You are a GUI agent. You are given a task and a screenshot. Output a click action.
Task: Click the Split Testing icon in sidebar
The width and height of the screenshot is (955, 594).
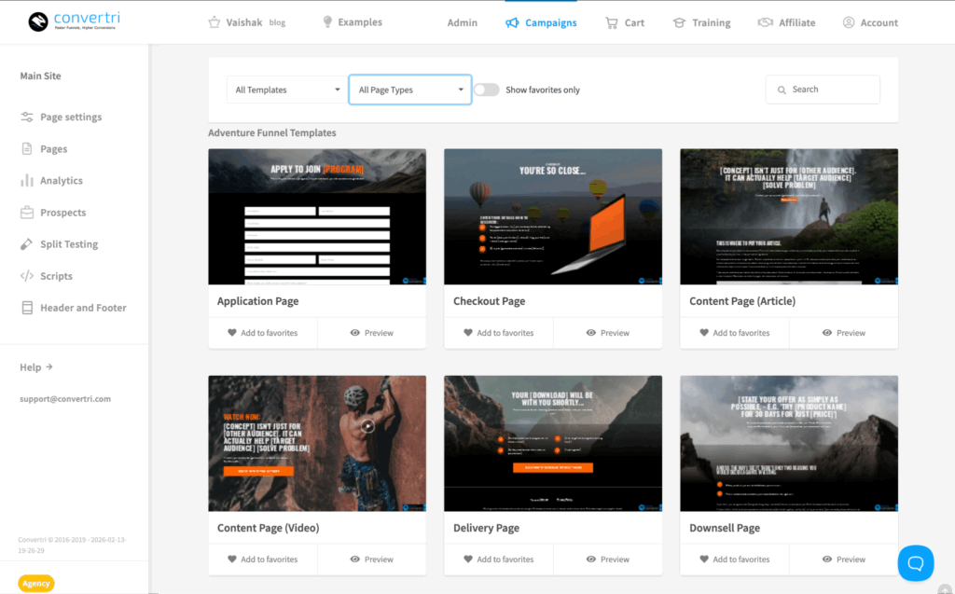27,244
